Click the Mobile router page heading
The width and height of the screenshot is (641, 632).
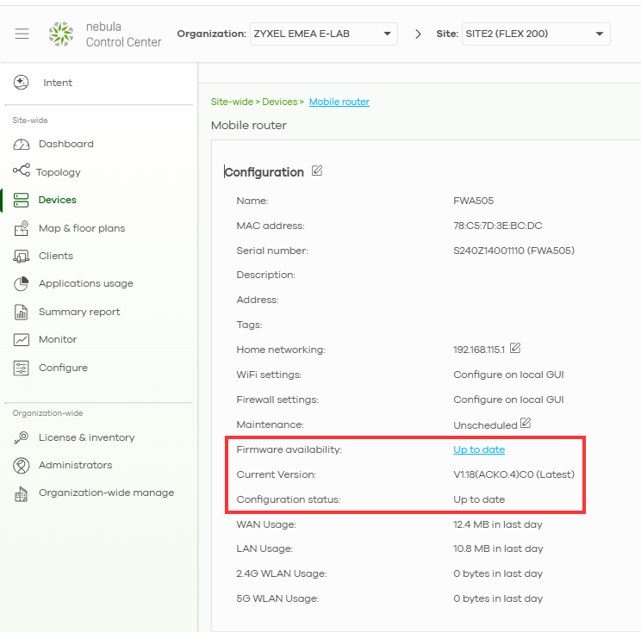(x=248, y=125)
